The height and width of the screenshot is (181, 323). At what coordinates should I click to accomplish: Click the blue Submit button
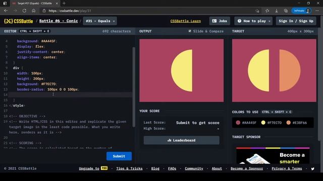[119, 156]
